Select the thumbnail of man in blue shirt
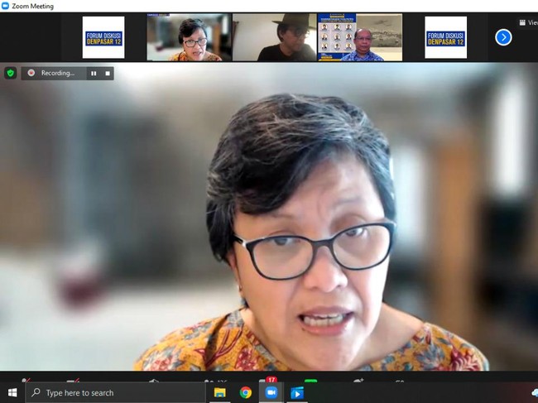 coord(360,38)
